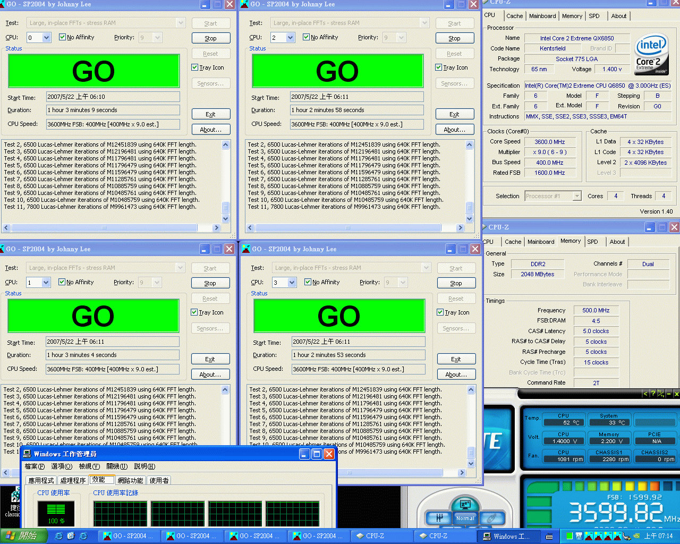
Task: Open the Cache tab in lower CPU-Z window
Action: pyautogui.click(x=513, y=242)
